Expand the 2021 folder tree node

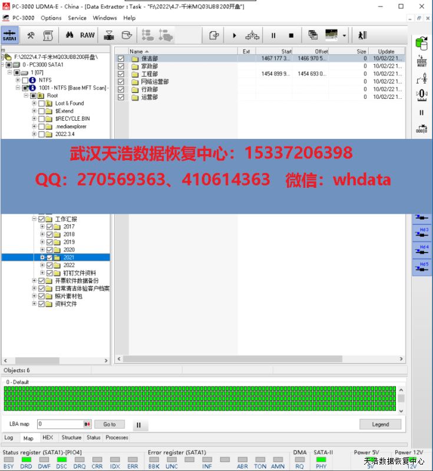42,257
